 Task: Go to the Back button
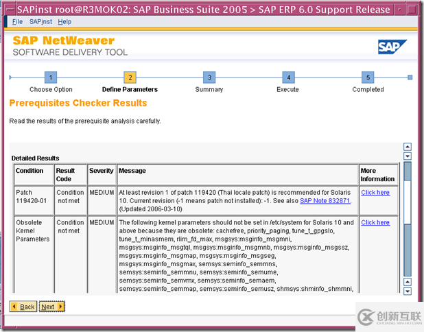pyautogui.click(x=23, y=307)
